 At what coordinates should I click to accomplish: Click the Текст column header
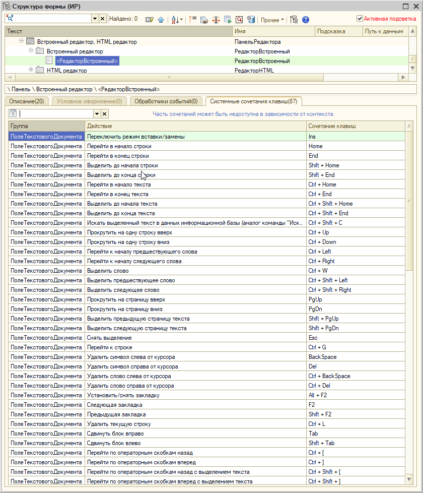click(x=118, y=31)
